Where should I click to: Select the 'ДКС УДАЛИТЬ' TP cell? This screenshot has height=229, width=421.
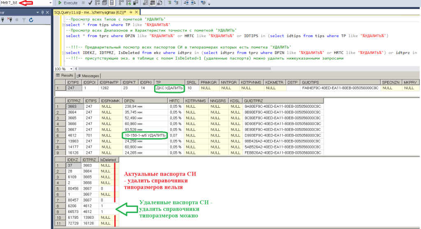pyautogui.click(x=169, y=88)
